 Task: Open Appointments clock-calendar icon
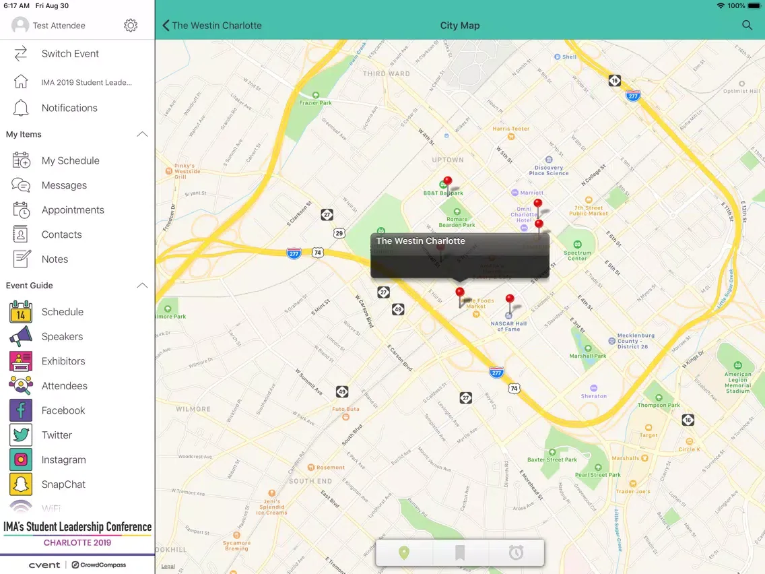21,210
